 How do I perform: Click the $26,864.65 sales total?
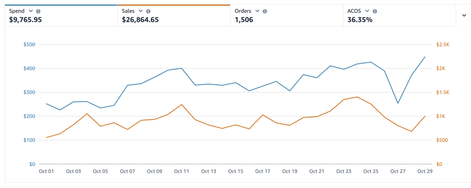140,20
